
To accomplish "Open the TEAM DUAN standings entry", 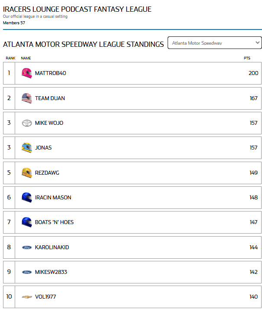I will [x=132, y=98].
